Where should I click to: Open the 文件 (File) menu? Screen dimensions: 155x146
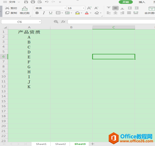(x=12, y=2)
